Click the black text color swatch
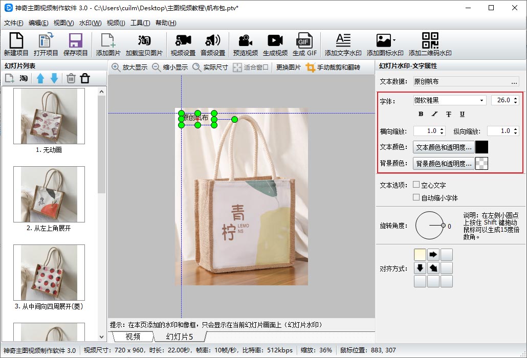 tap(481, 147)
